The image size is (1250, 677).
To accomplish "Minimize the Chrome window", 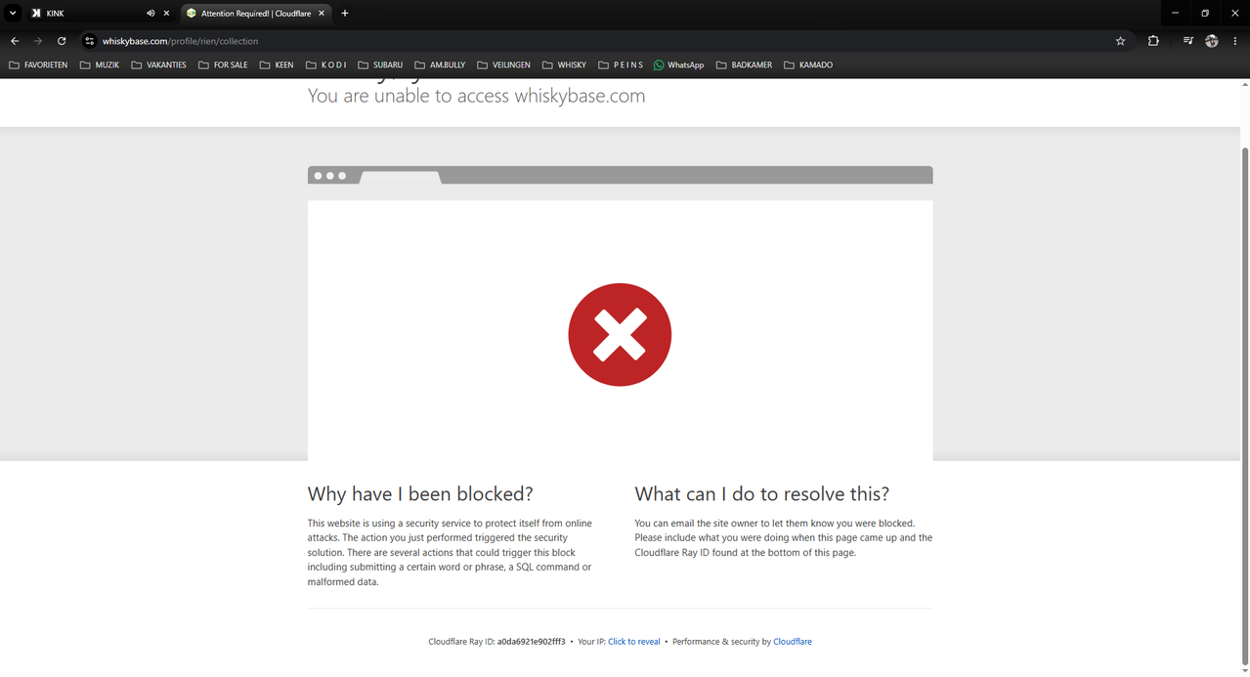I will (1176, 14).
